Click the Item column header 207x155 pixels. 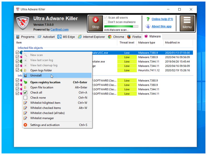[66, 42]
